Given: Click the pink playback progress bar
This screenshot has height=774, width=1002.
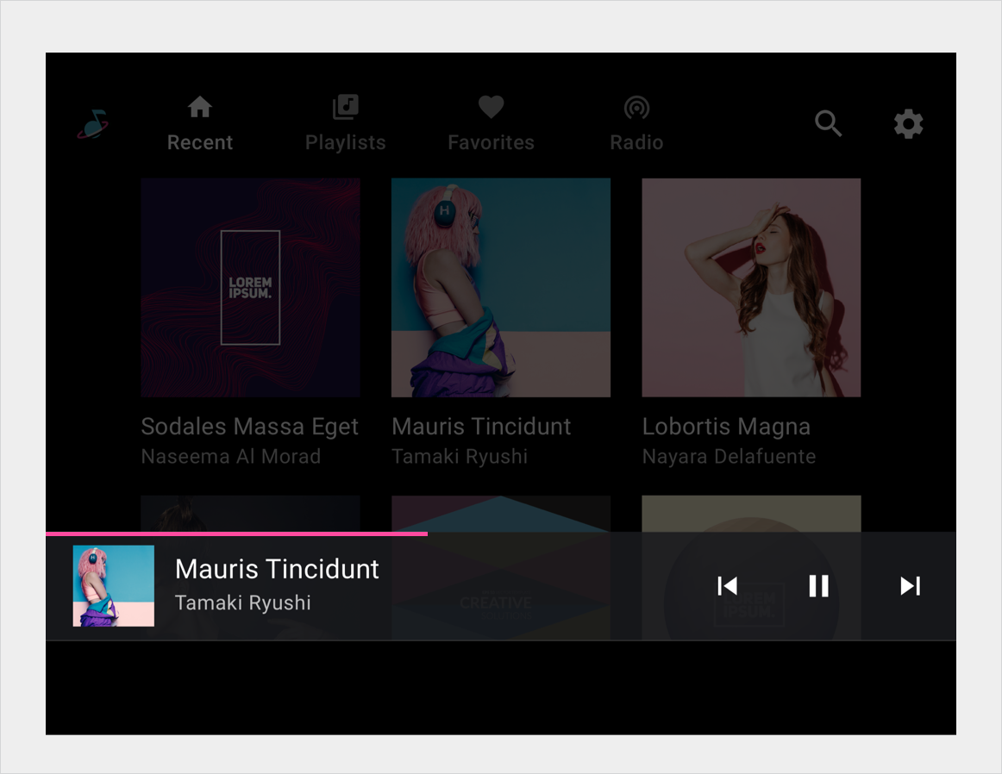Looking at the screenshot, I should (236, 534).
